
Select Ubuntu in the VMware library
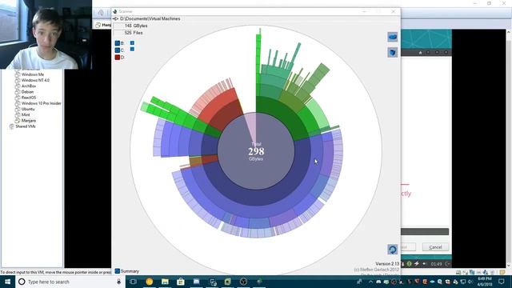[x=28, y=109]
